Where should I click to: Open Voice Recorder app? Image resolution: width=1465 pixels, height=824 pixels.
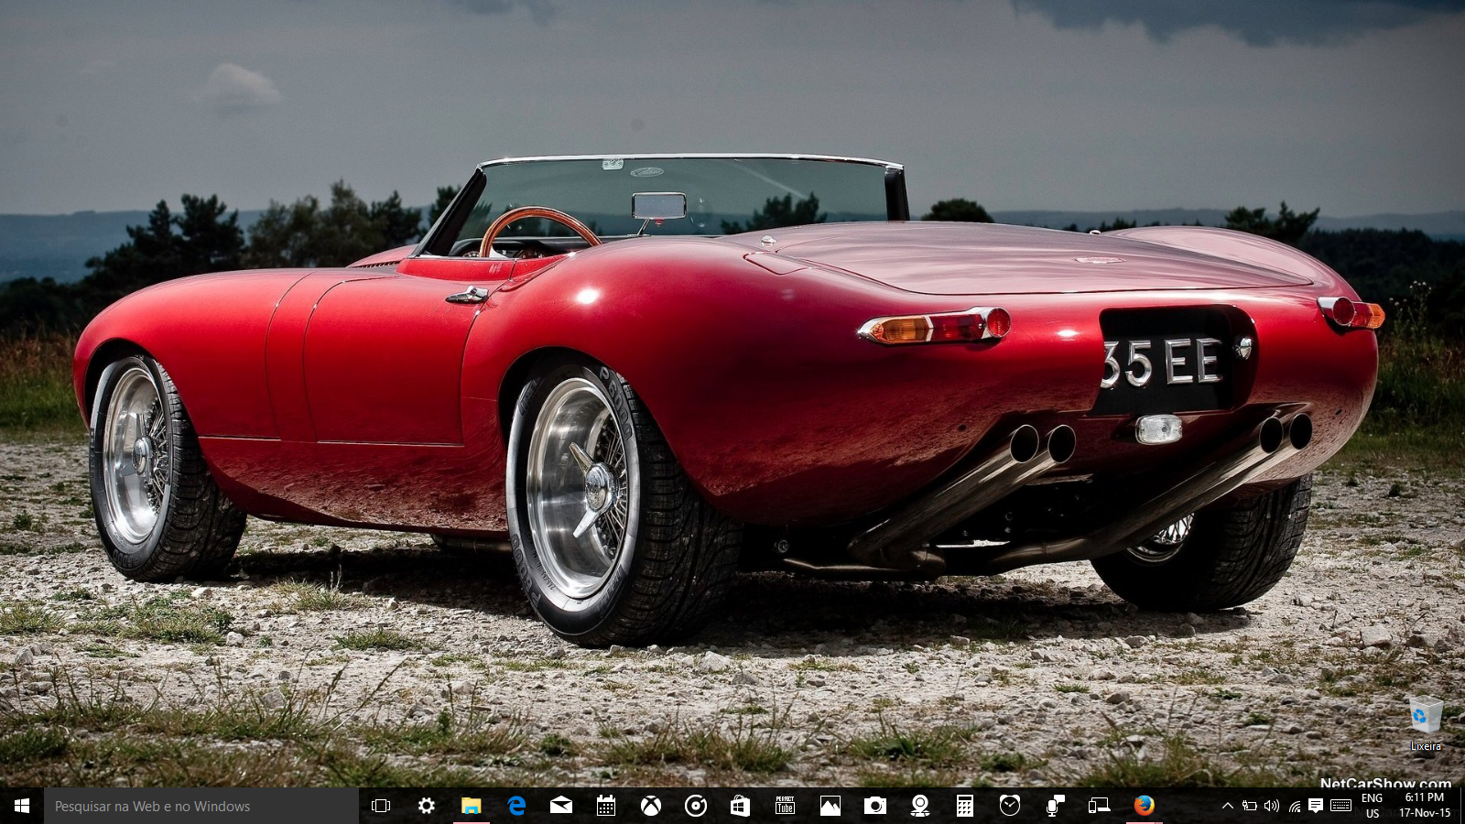click(x=1055, y=806)
